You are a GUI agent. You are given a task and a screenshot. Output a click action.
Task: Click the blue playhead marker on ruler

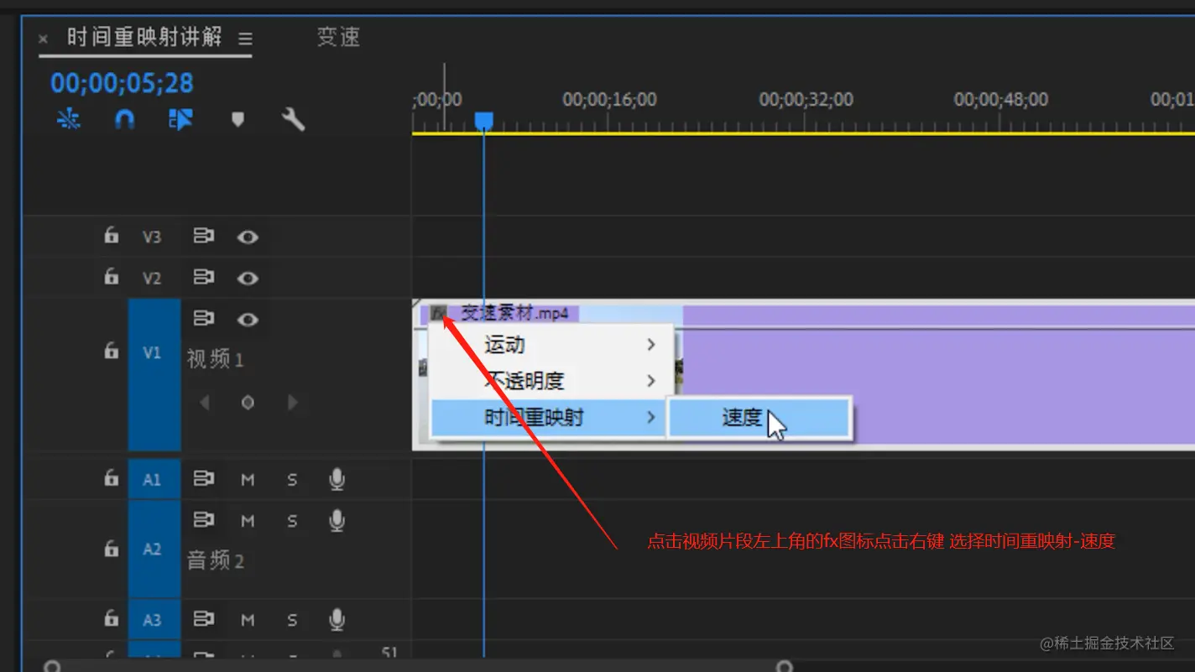pos(483,122)
